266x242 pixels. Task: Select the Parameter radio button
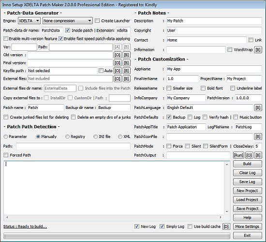point(6,136)
